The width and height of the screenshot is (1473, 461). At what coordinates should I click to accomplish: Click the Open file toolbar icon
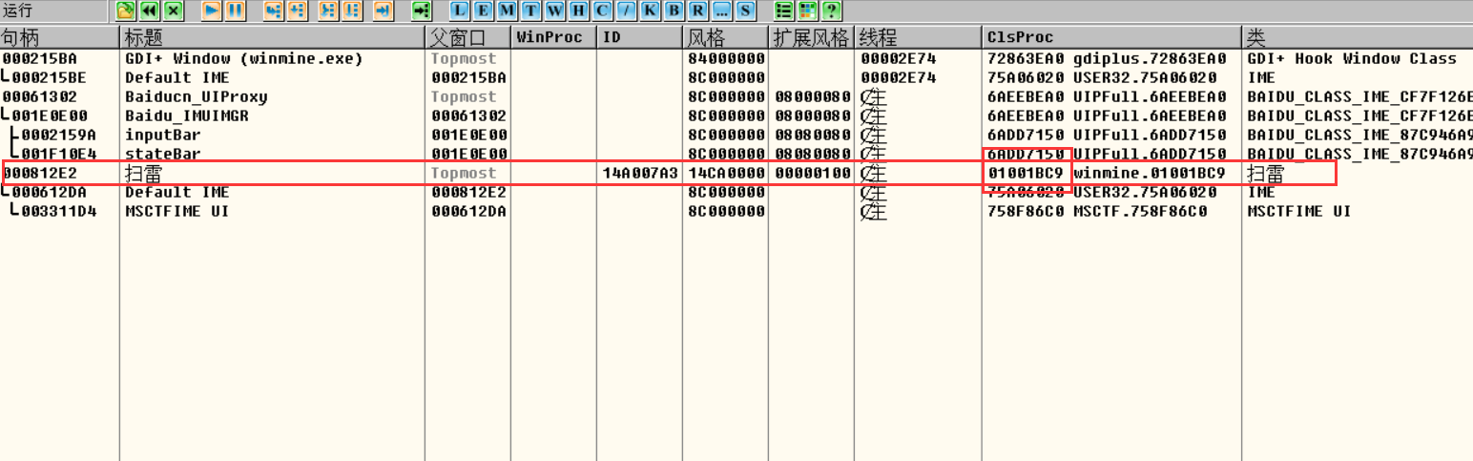[125, 10]
